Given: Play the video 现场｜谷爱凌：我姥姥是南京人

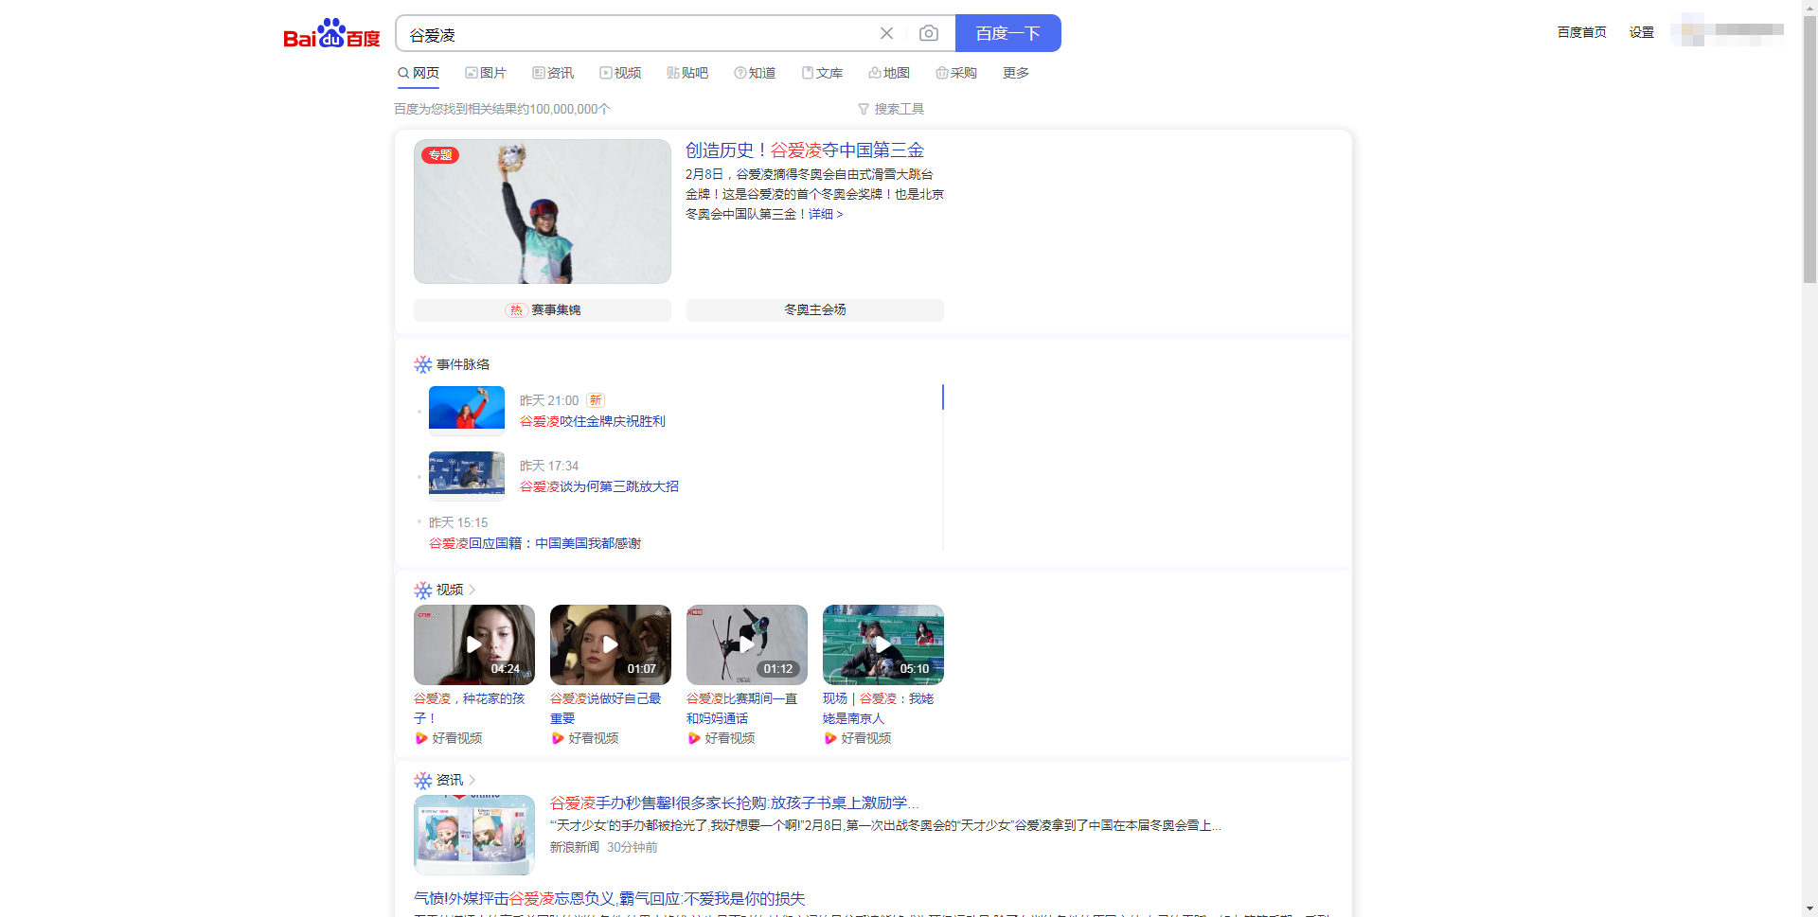Looking at the screenshot, I should pyautogui.click(x=882, y=644).
